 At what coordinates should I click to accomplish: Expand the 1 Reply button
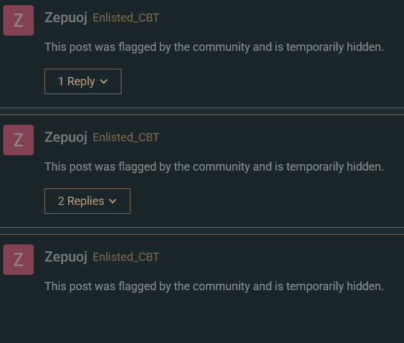(83, 81)
